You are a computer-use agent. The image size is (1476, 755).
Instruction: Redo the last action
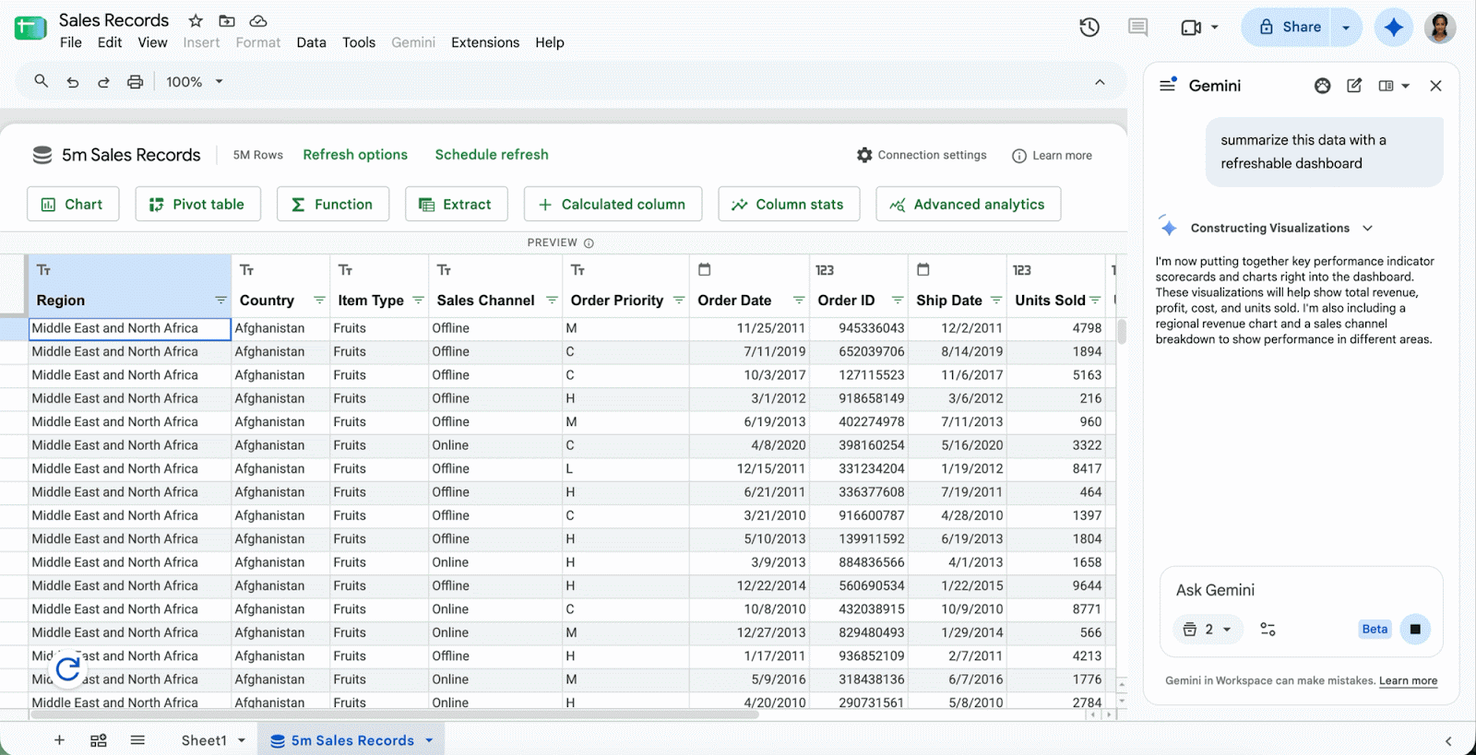[x=104, y=82]
